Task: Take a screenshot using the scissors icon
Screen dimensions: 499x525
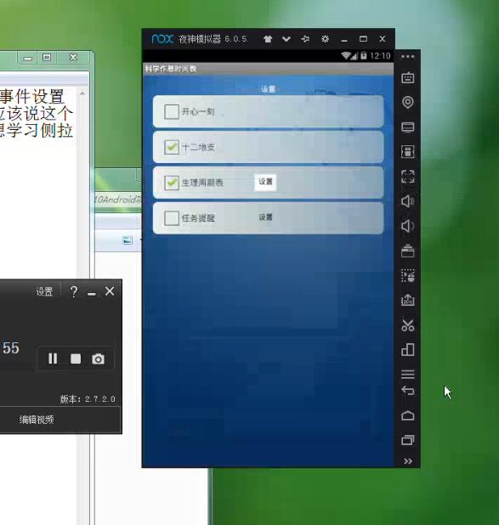Action: tap(407, 325)
